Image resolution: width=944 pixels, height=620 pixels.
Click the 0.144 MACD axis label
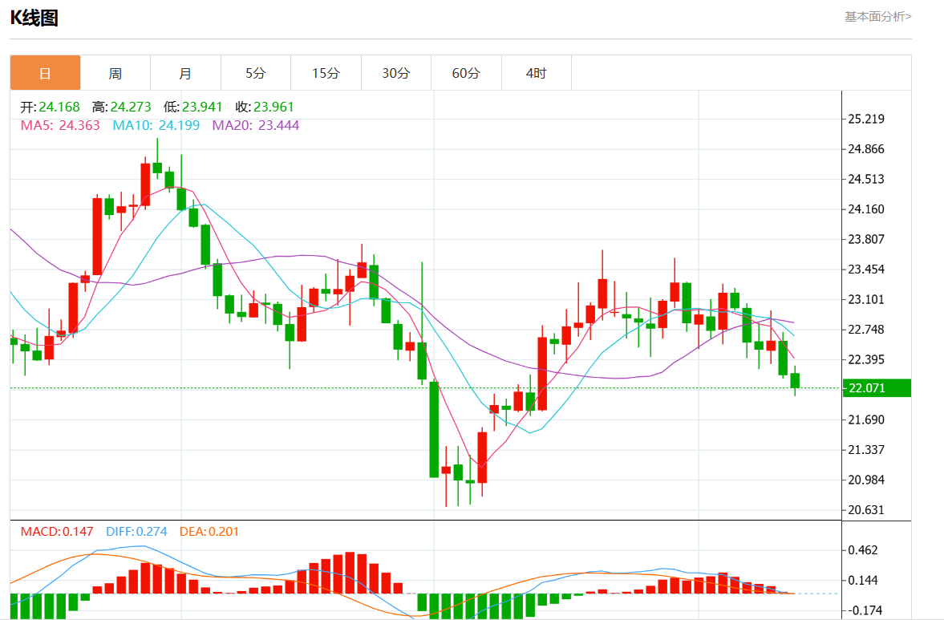click(x=863, y=580)
